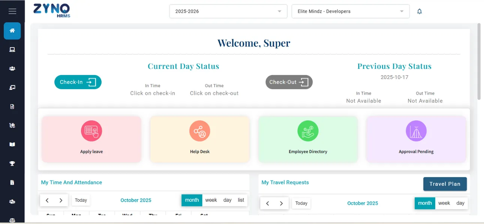Switch attendance calendar to list view

pos(241,200)
